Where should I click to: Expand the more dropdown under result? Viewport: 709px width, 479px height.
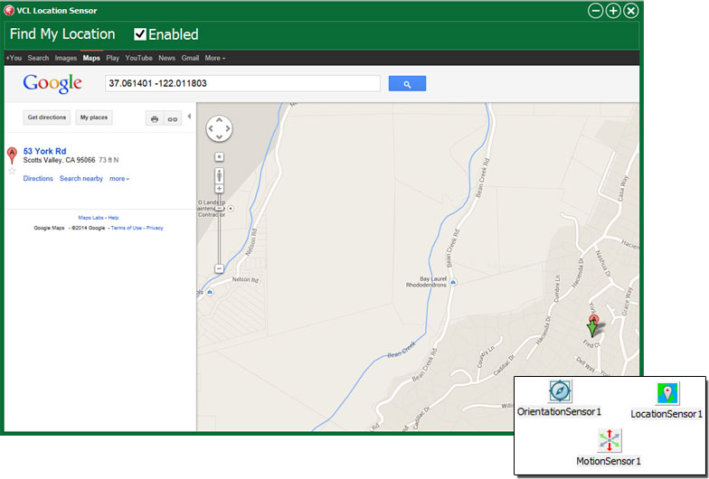coord(119,179)
